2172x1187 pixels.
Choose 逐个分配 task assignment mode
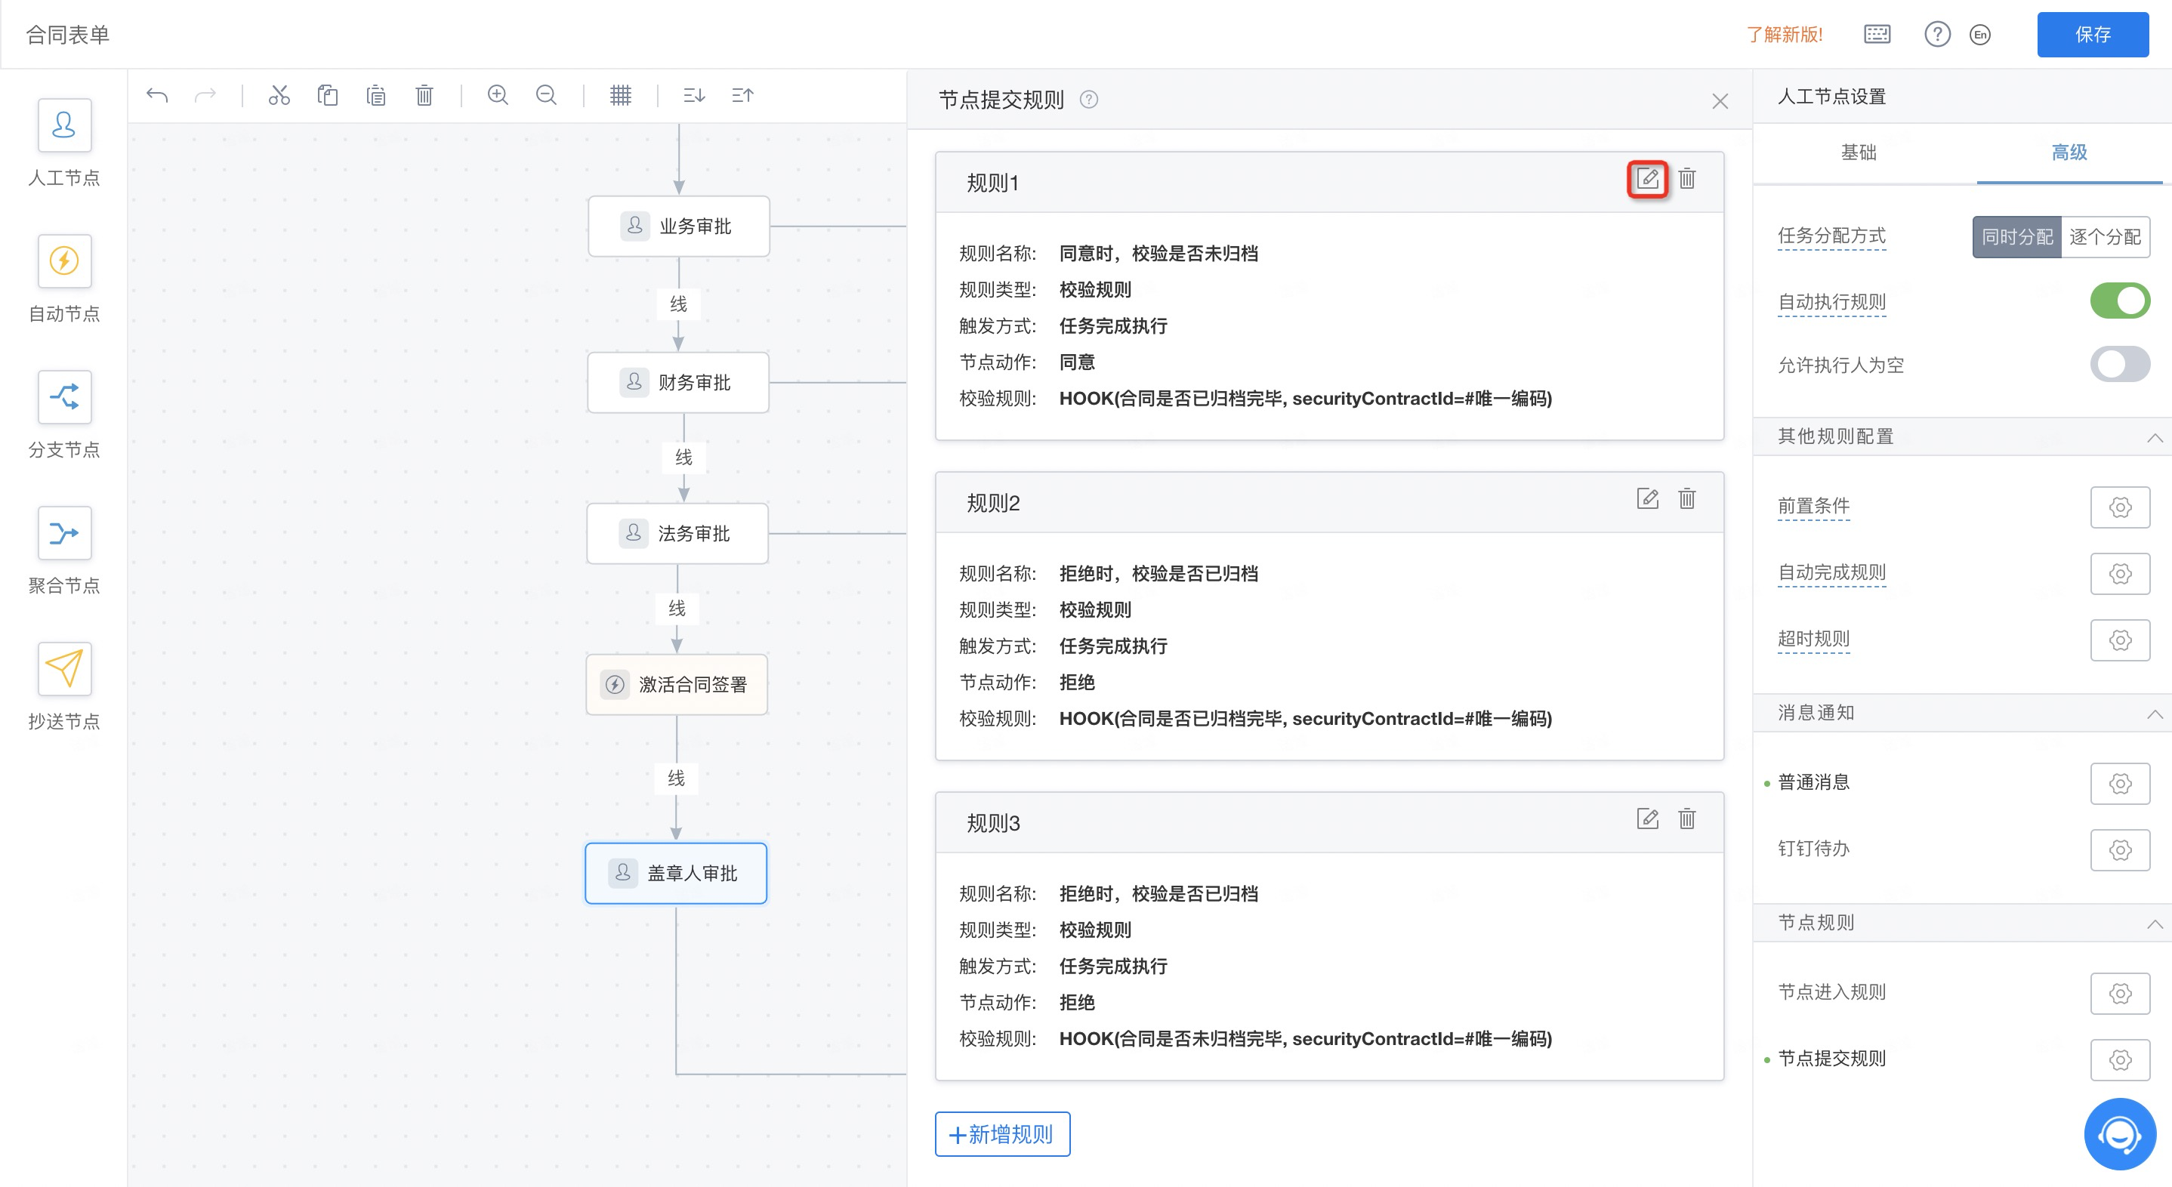[2104, 237]
